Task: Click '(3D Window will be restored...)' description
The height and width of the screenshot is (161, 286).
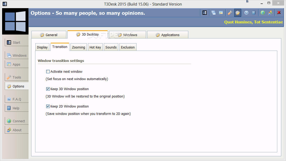Action: (85, 96)
